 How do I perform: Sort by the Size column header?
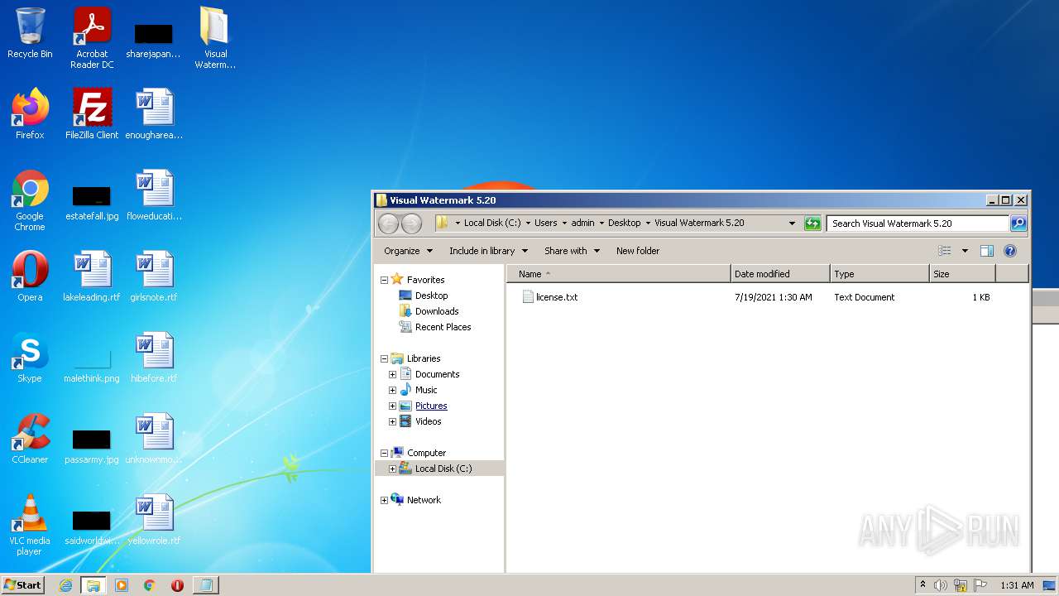[962, 274]
